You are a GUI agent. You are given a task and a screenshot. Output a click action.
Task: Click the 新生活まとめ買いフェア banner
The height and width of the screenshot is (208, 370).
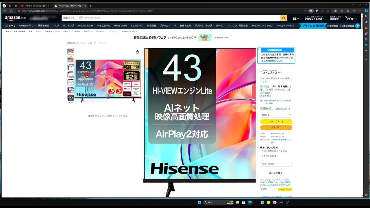[x=181, y=38]
